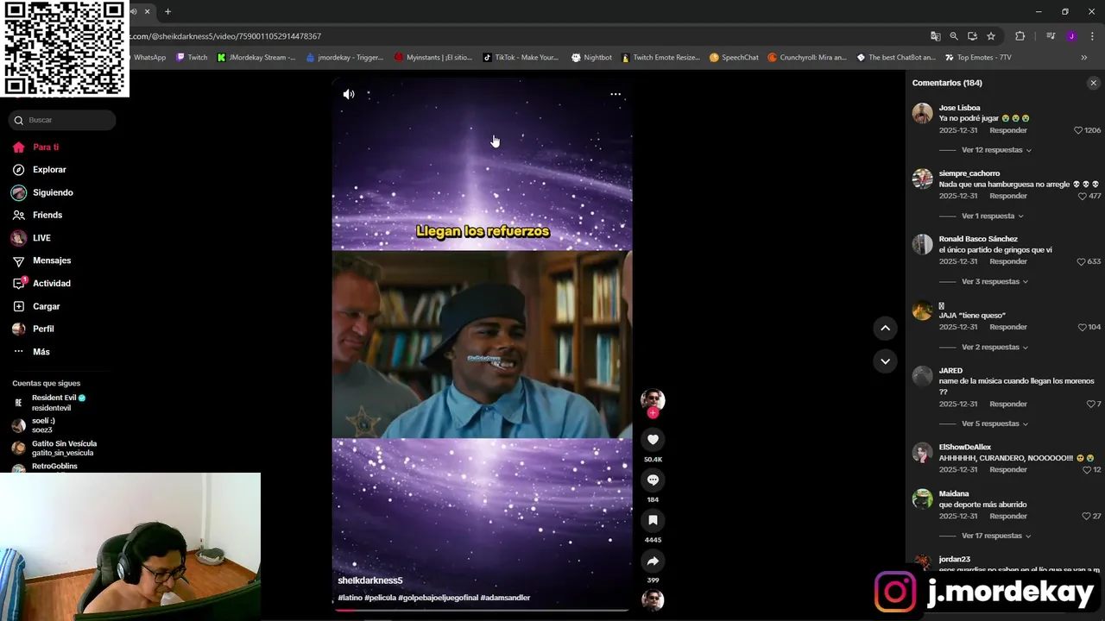1105x621 pixels.
Task: Click the Buscar search field
Action: [62, 120]
